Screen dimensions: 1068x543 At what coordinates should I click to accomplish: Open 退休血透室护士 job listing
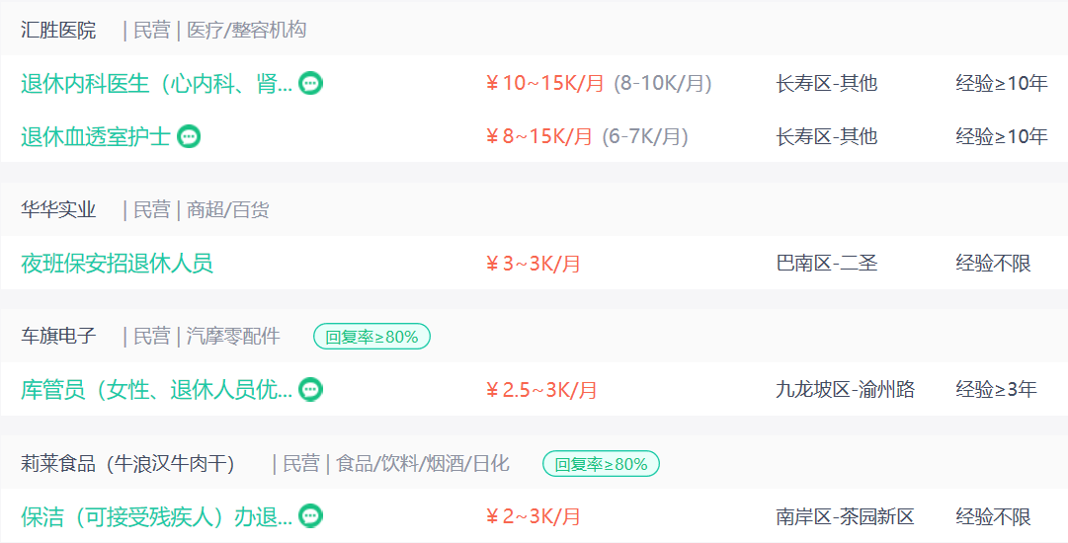click(96, 137)
